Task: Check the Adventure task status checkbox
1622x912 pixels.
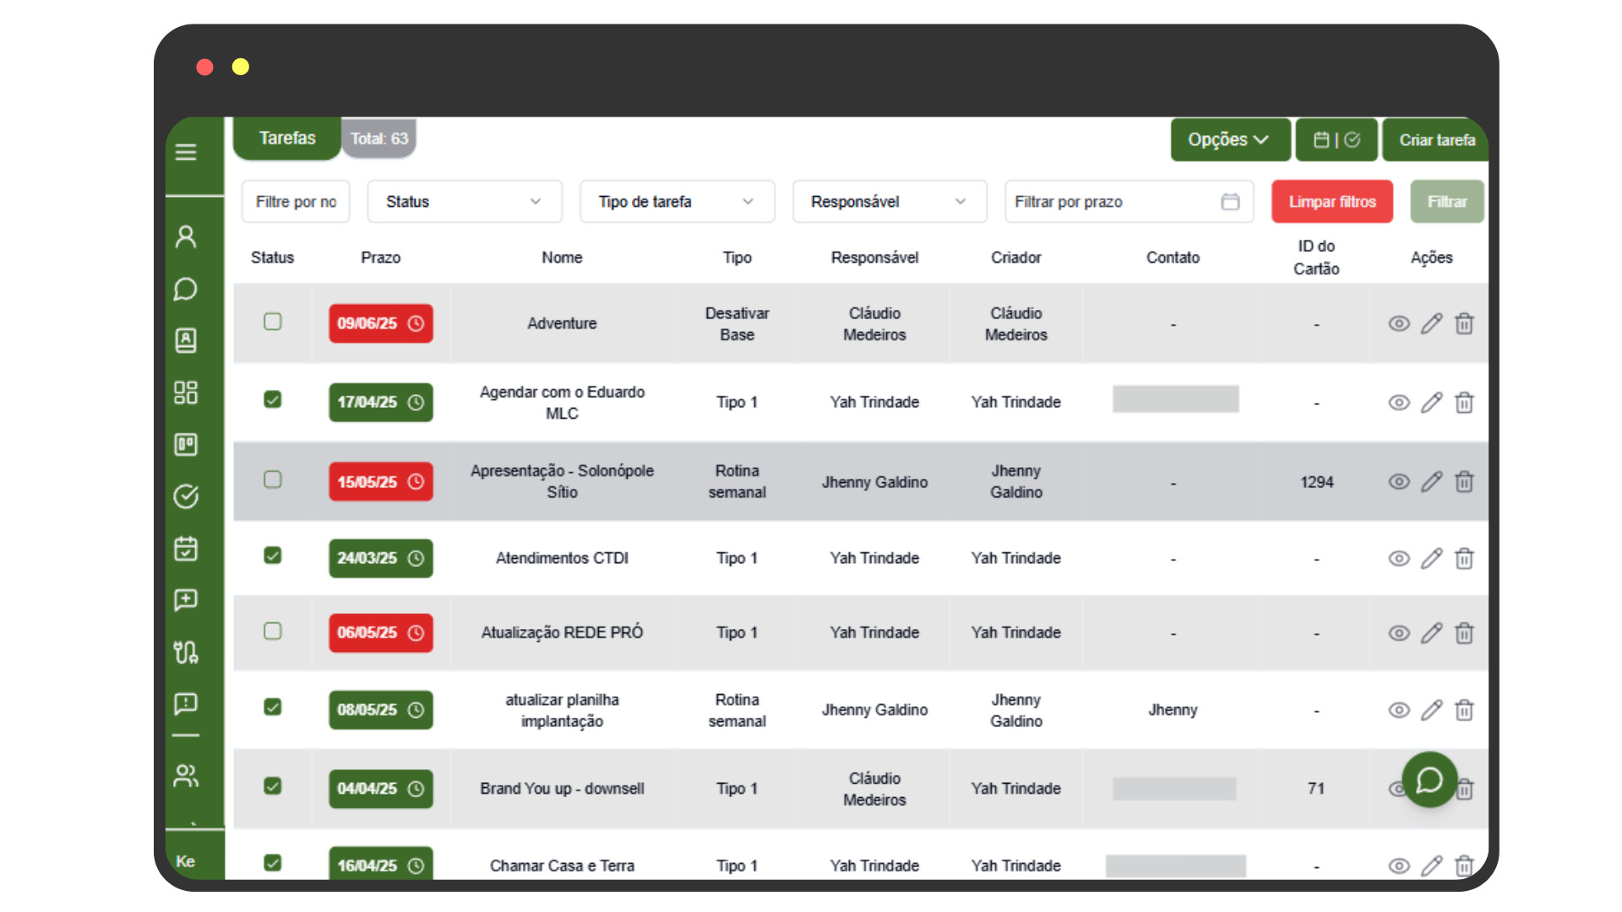Action: 272,322
